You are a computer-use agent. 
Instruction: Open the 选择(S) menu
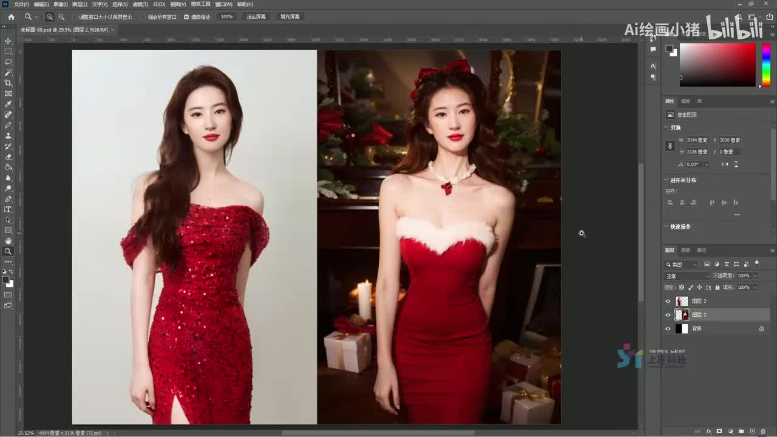pyautogui.click(x=120, y=4)
